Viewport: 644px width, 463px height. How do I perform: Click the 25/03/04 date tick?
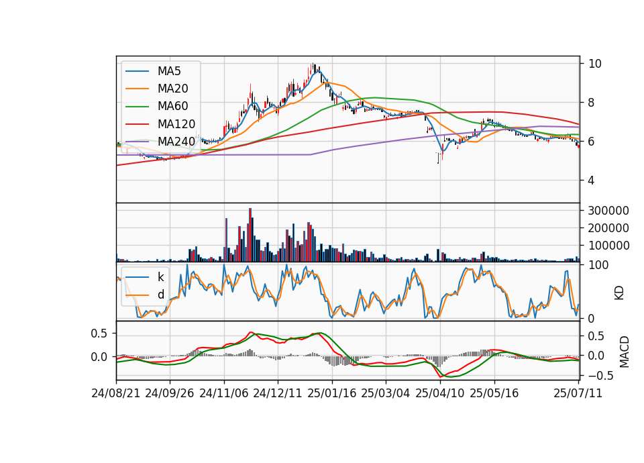[x=386, y=393]
